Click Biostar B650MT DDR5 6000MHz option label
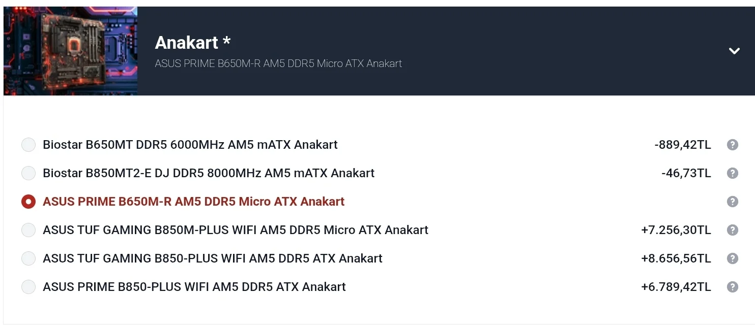The width and height of the screenshot is (755, 327). coord(190,145)
